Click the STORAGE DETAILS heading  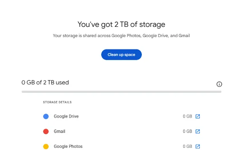tap(57, 102)
